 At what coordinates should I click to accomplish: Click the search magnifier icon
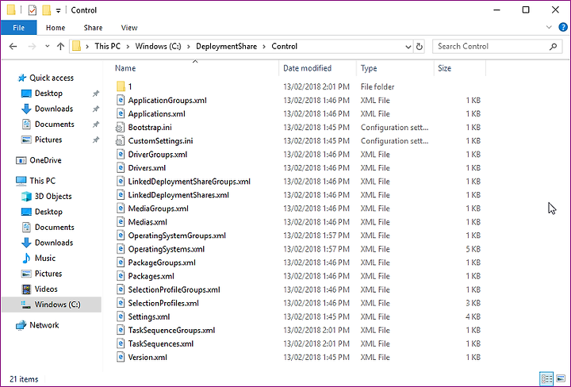(554, 47)
